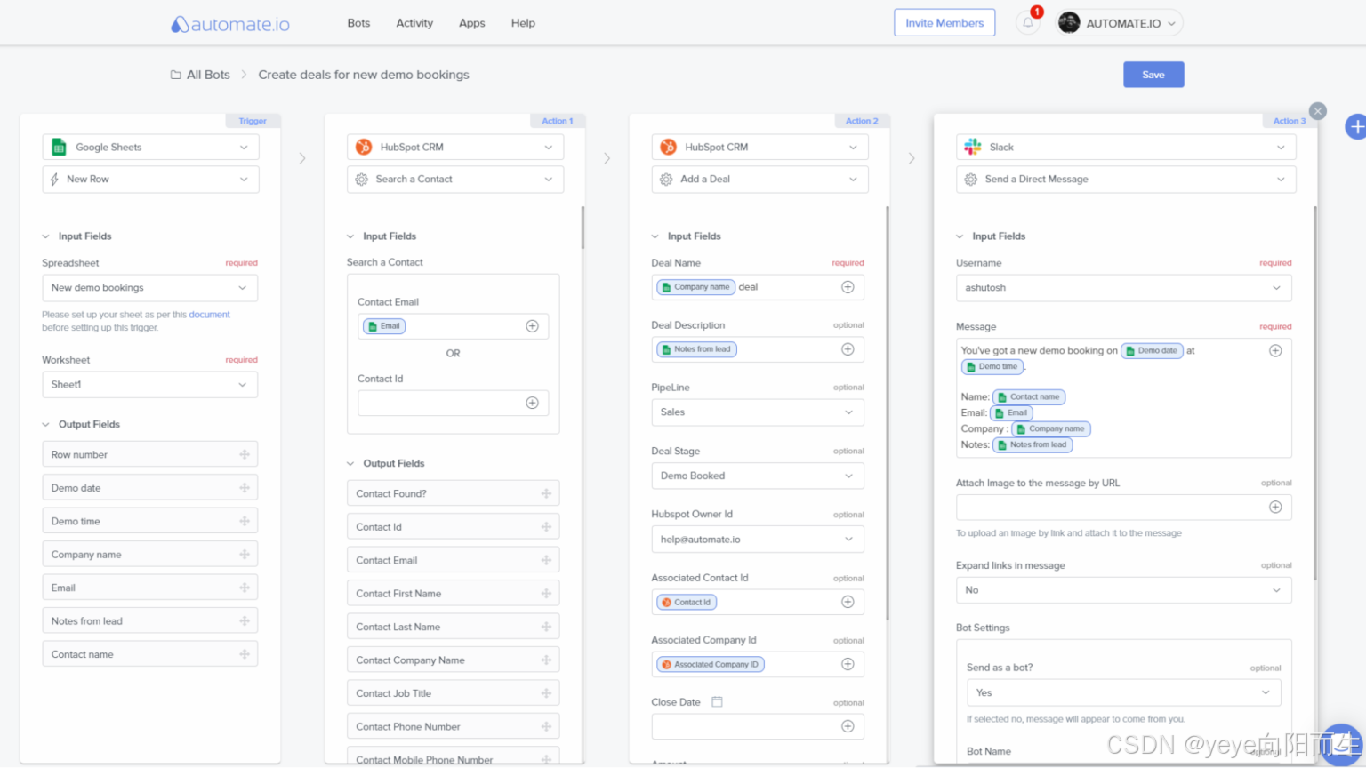Click the plus icon in Close Date field
1366x768 pixels.
pos(848,726)
